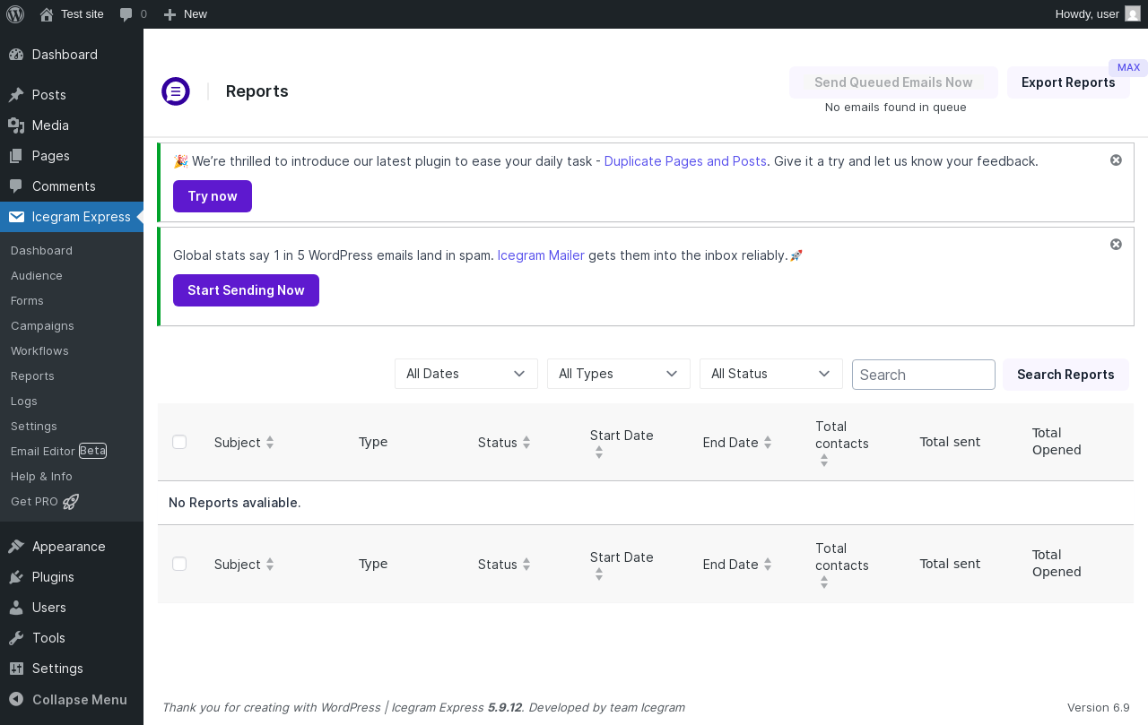
Task: Click the user avatar in admin bar
Action: [1133, 14]
